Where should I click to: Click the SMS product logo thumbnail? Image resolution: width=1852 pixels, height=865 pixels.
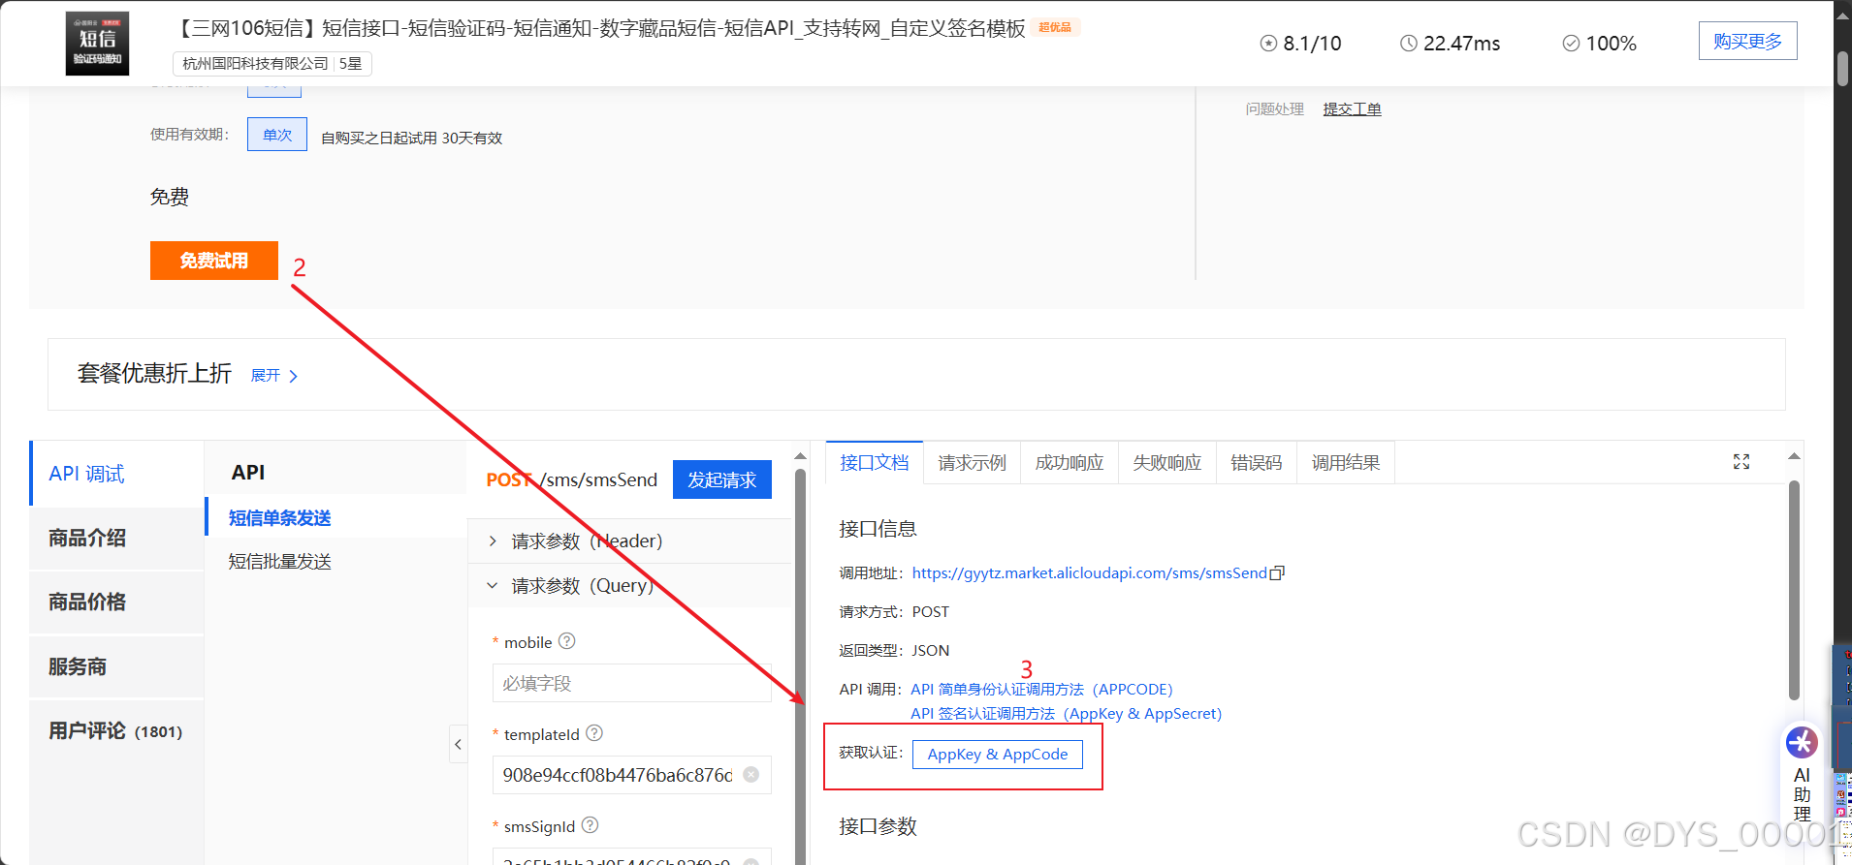97,44
